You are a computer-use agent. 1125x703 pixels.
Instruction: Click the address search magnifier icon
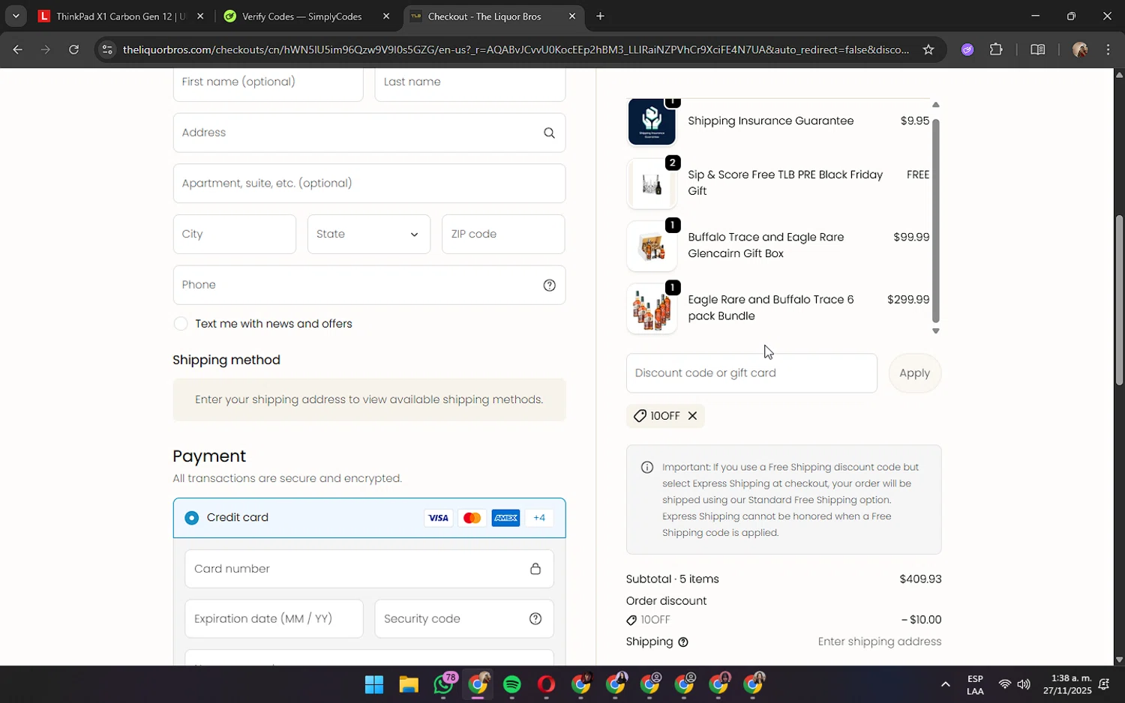pos(549,133)
